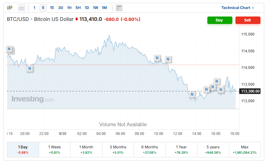Set interval to 1W
The image size is (267, 163).
(96, 8)
